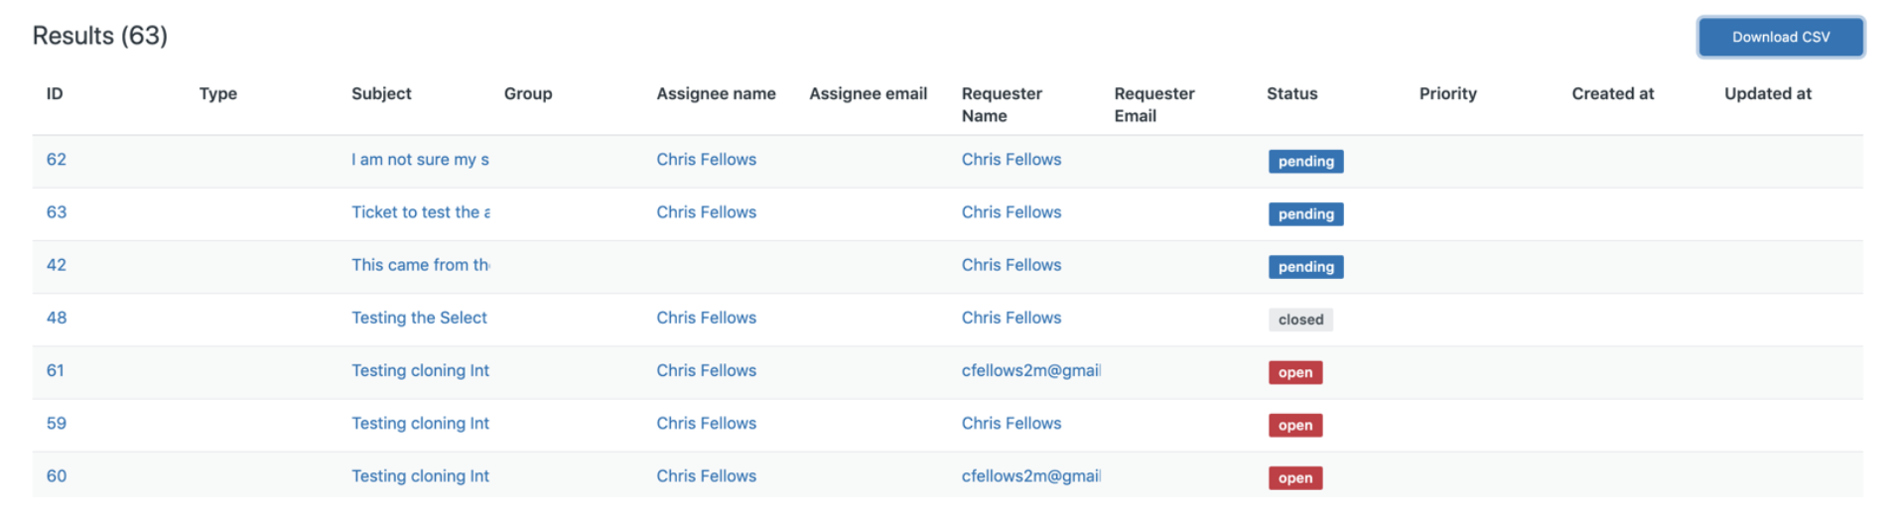The height and width of the screenshot is (520, 1894).
Task: Open subject "This came from th"
Action: click(x=420, y=265)
